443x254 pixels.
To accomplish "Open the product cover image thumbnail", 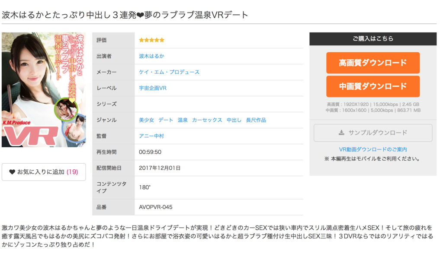I will pos(44,90).
